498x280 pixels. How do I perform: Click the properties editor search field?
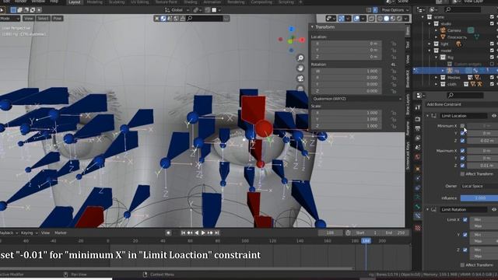[x=465, y=95]
